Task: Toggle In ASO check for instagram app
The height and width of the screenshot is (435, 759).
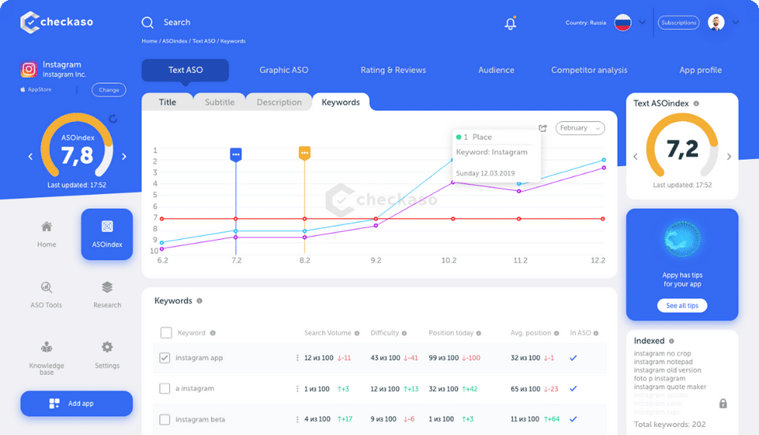Action: 573,358
